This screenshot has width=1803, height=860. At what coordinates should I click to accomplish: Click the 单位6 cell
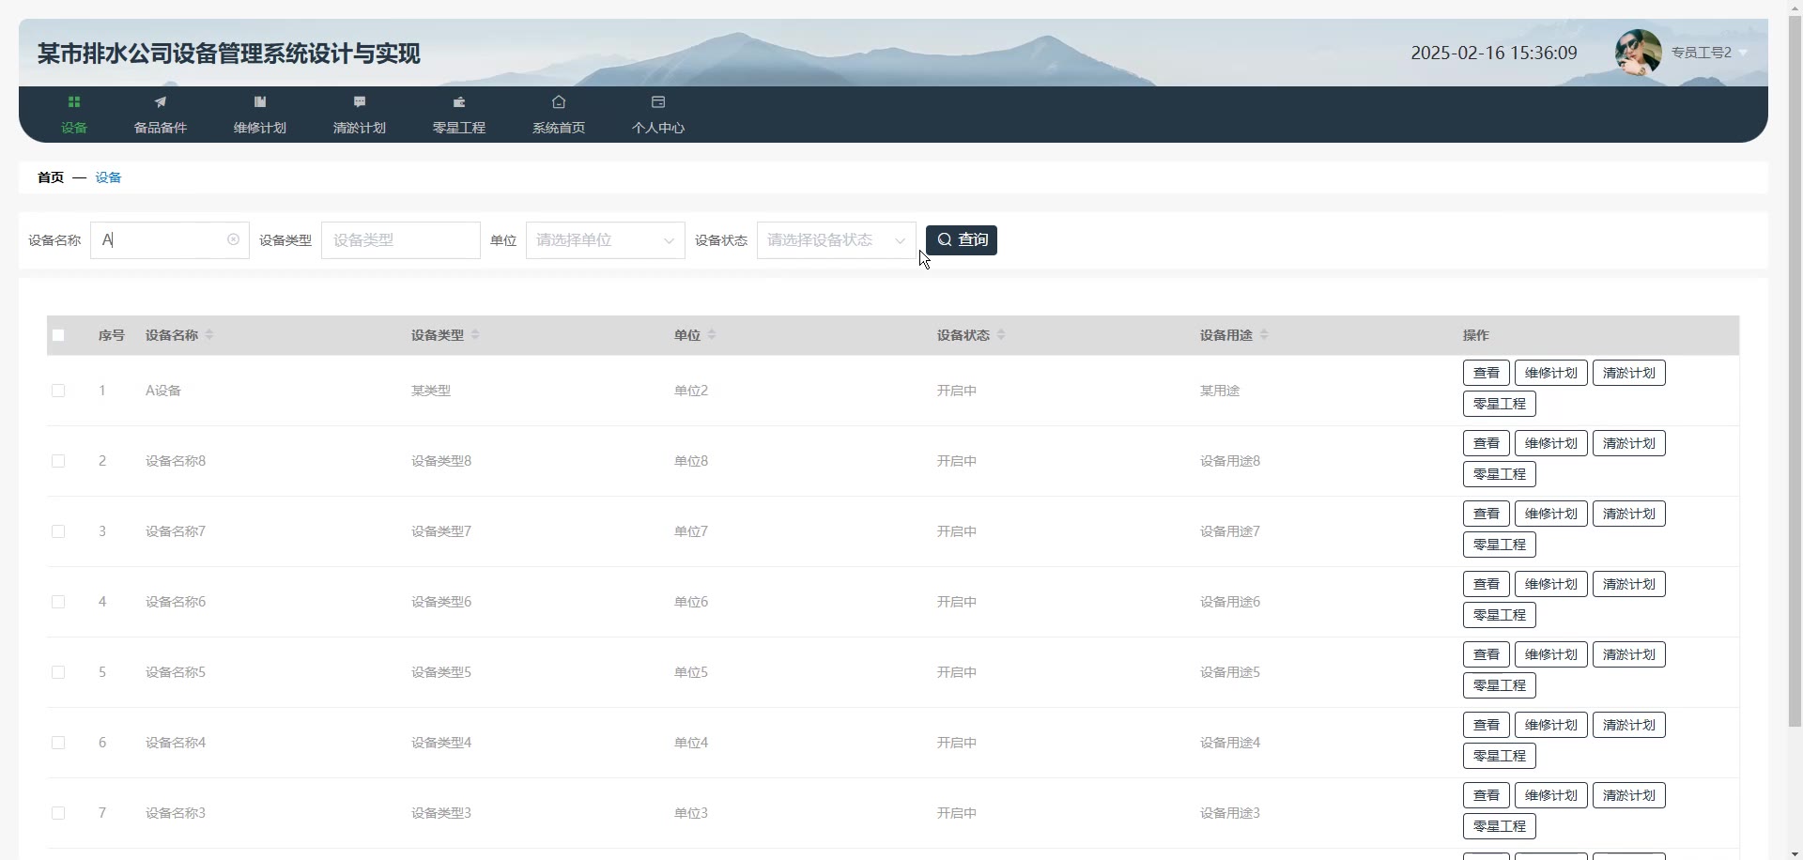pos(691,602)
